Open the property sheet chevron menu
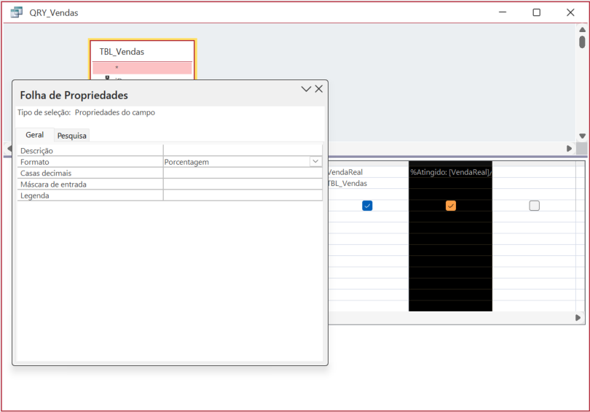Screen dimensions: 590x412 click(x=306, y=88)
